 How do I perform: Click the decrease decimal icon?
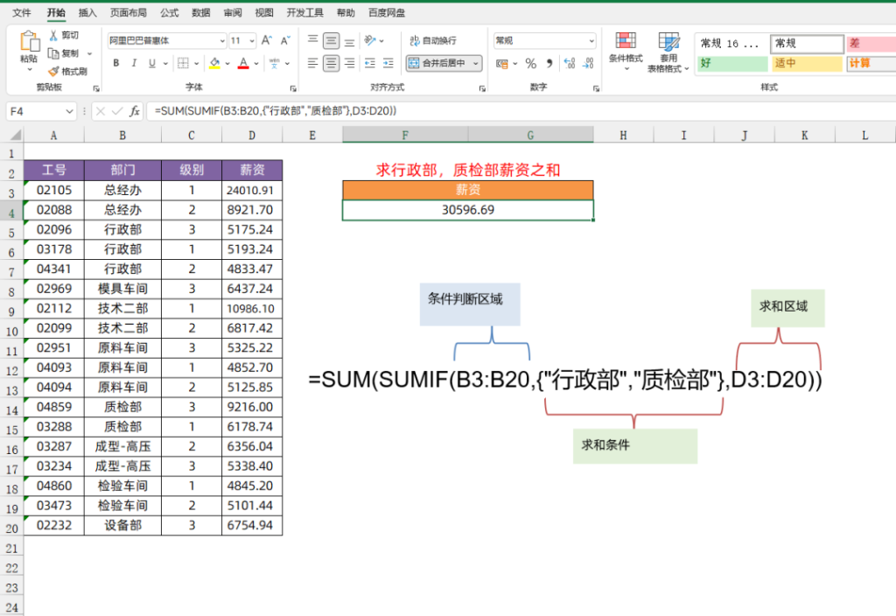(x=588, y=63)
